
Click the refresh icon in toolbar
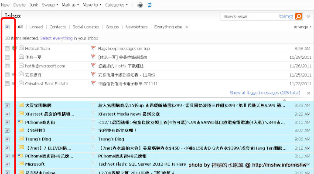150,5
